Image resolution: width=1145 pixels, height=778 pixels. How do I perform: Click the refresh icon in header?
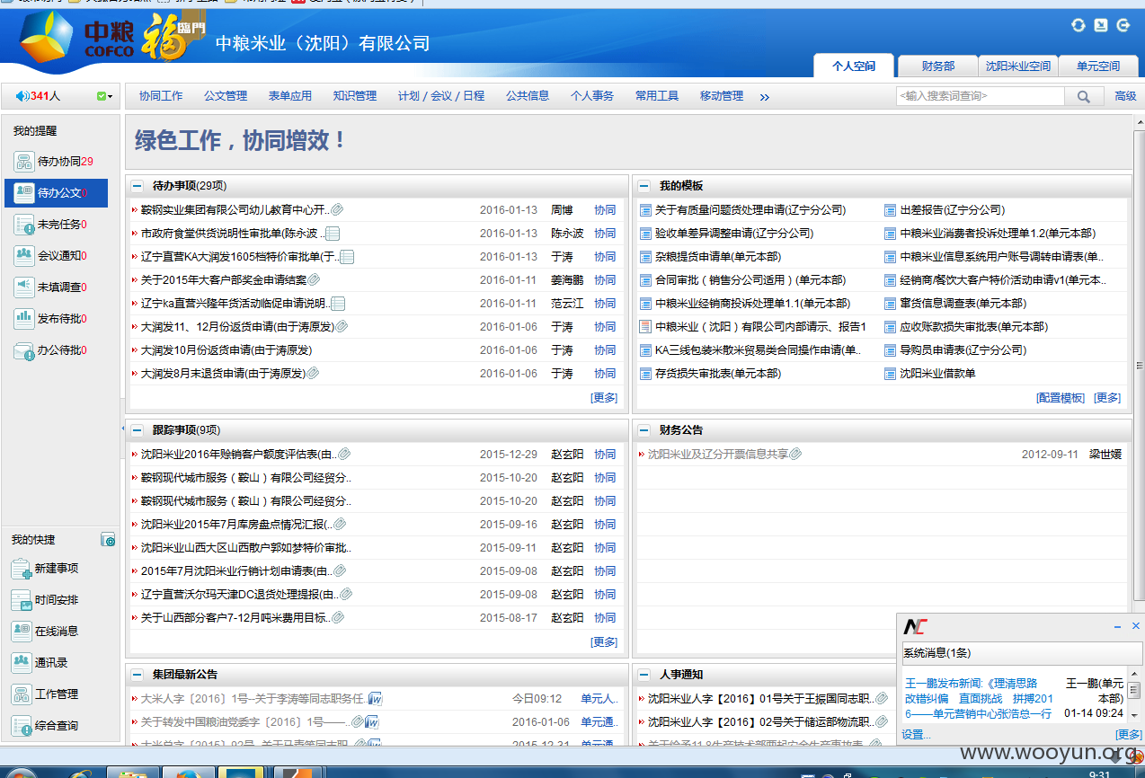coord(1078,25)
